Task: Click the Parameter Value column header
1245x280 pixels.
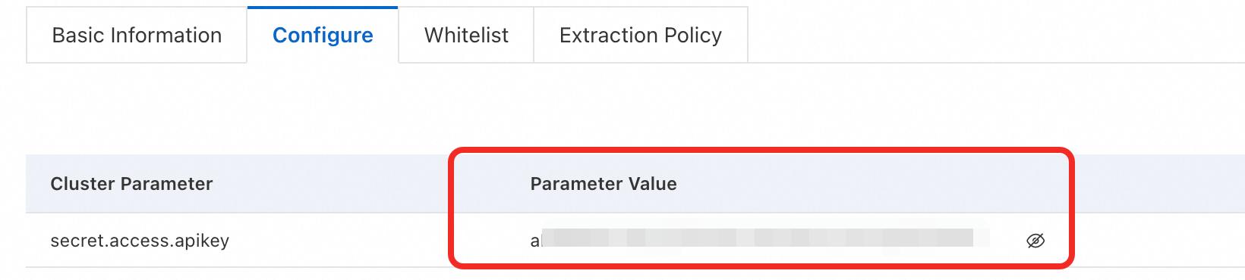Action: tap(604, 184)
